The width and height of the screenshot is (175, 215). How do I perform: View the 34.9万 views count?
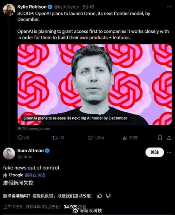(75, 207)
